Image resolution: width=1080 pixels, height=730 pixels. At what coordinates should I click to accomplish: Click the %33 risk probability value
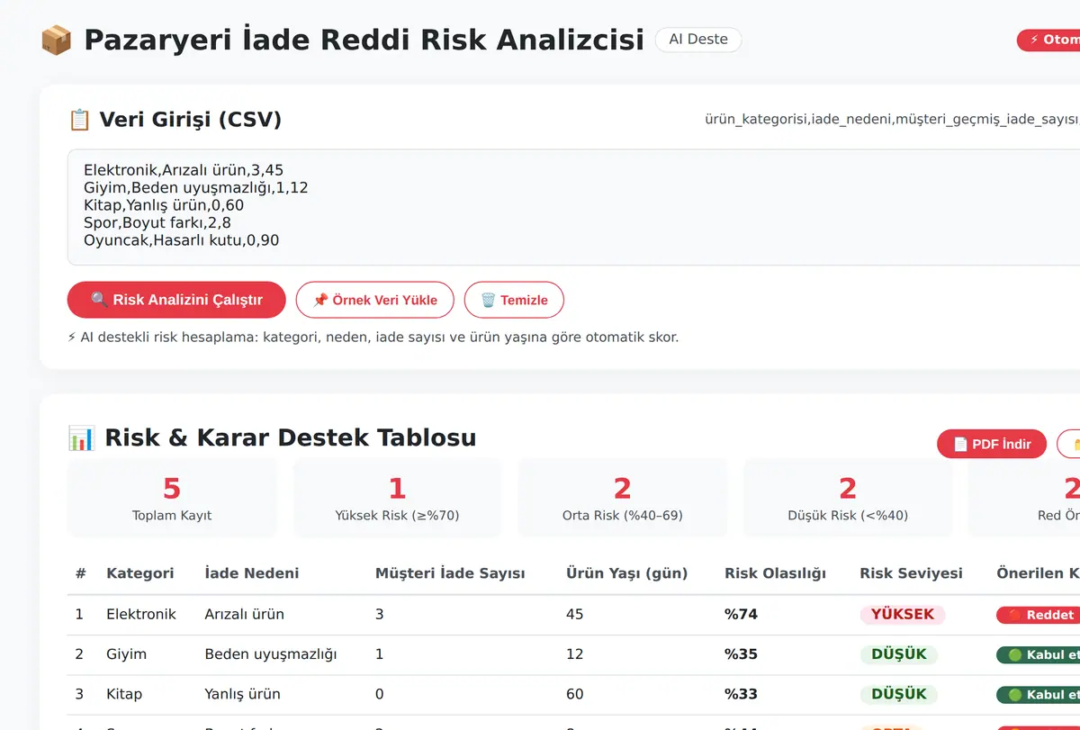point(742,694)
